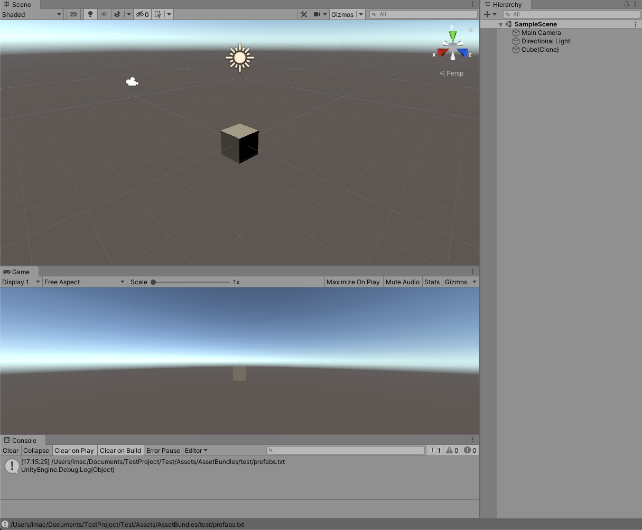642x530 pixels.
Task: Select Main Camera in Hierarchy
Action: click(541, 33)
